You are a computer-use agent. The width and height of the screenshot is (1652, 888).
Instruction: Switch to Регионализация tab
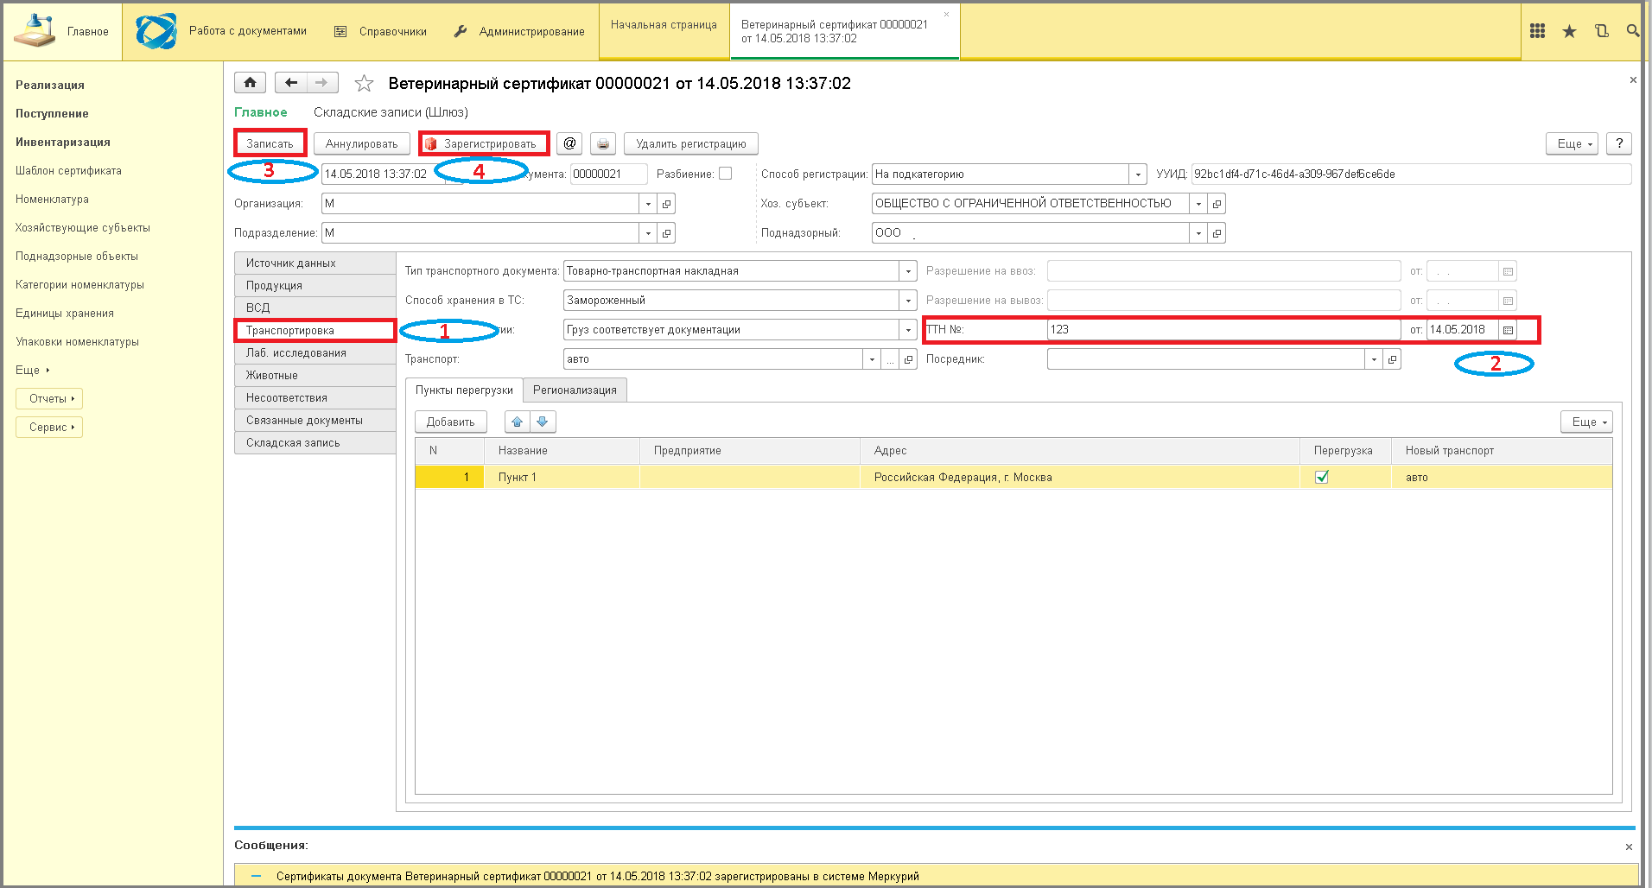click(x=575, y=390)
